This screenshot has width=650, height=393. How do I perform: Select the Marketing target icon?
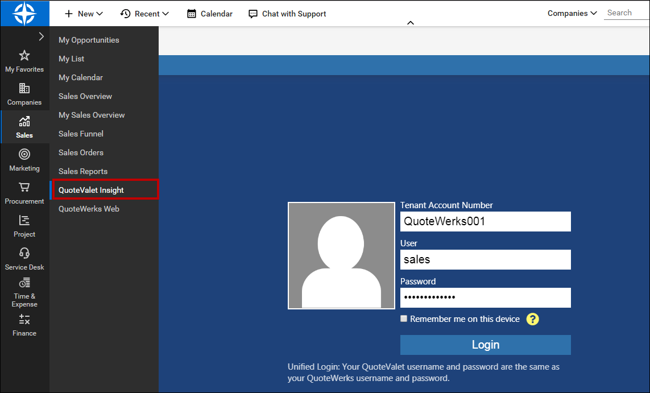(24, 155)
